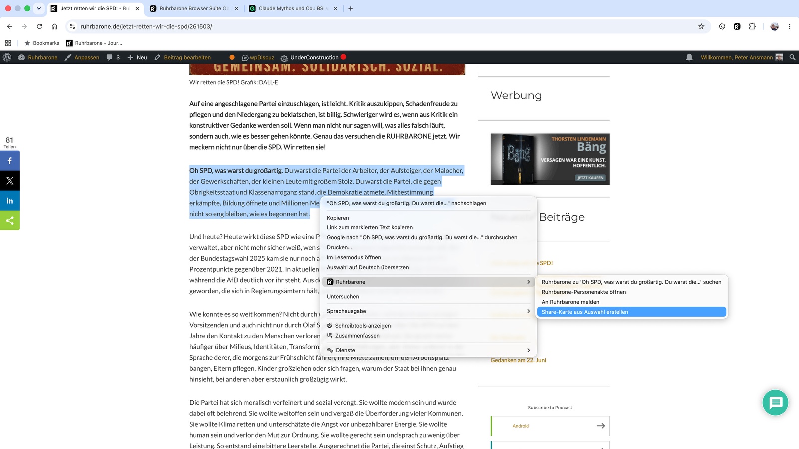Bookmark this page with the star icon
799x449 pixels.
click(x=701, y=26)
